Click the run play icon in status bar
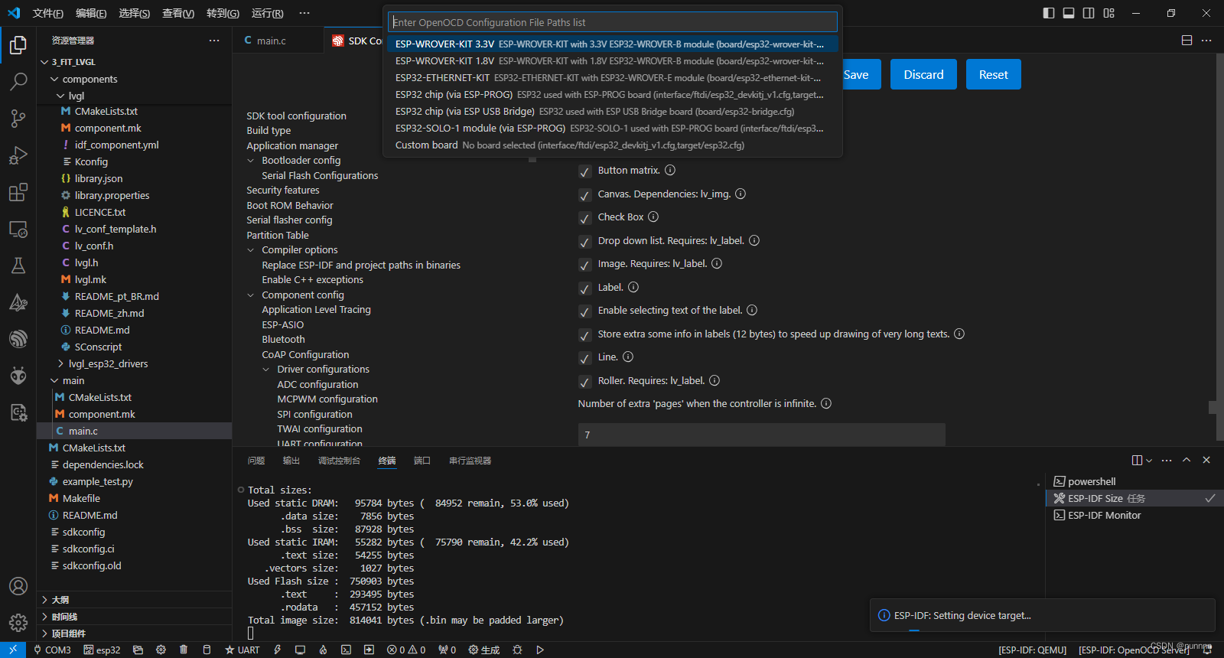 point(540,650)
